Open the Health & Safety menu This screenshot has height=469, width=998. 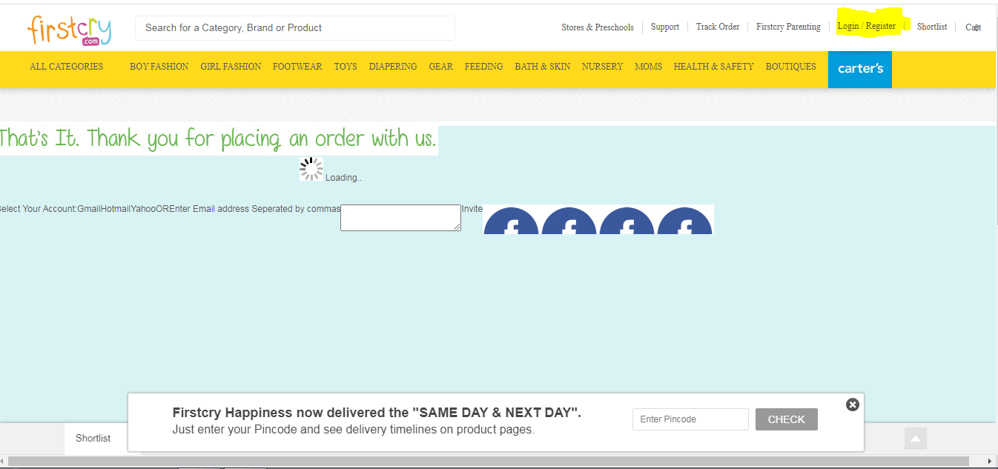(x=713, y=67)
